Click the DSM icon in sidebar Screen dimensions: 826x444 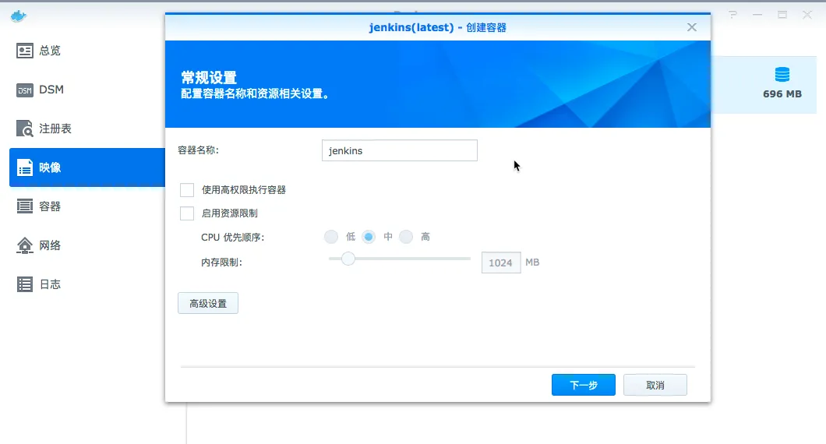point(25,90)
